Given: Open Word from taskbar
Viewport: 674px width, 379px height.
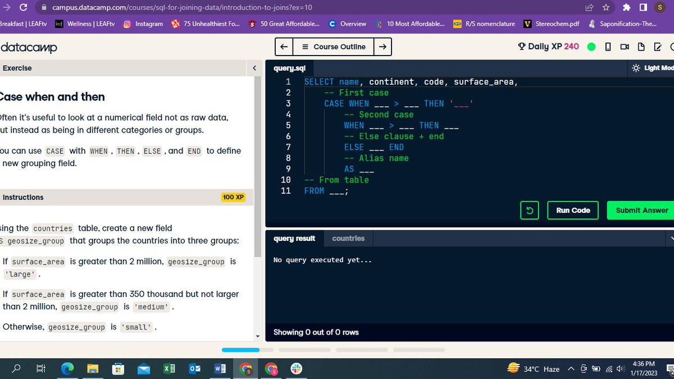Looking at the screenshot, I should click(x=220, y=369).
